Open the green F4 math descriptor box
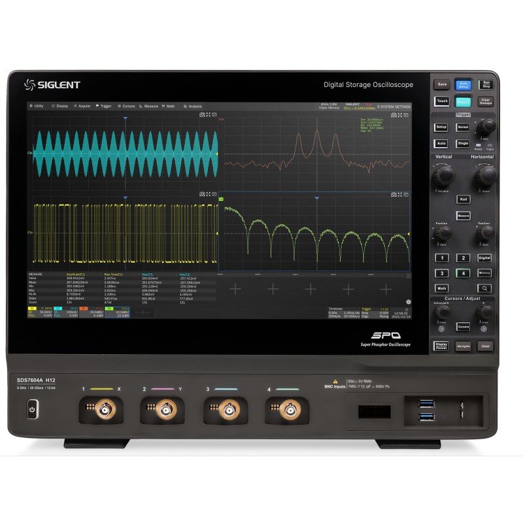Viewport: 523px width, 523px height. (117, 312)
